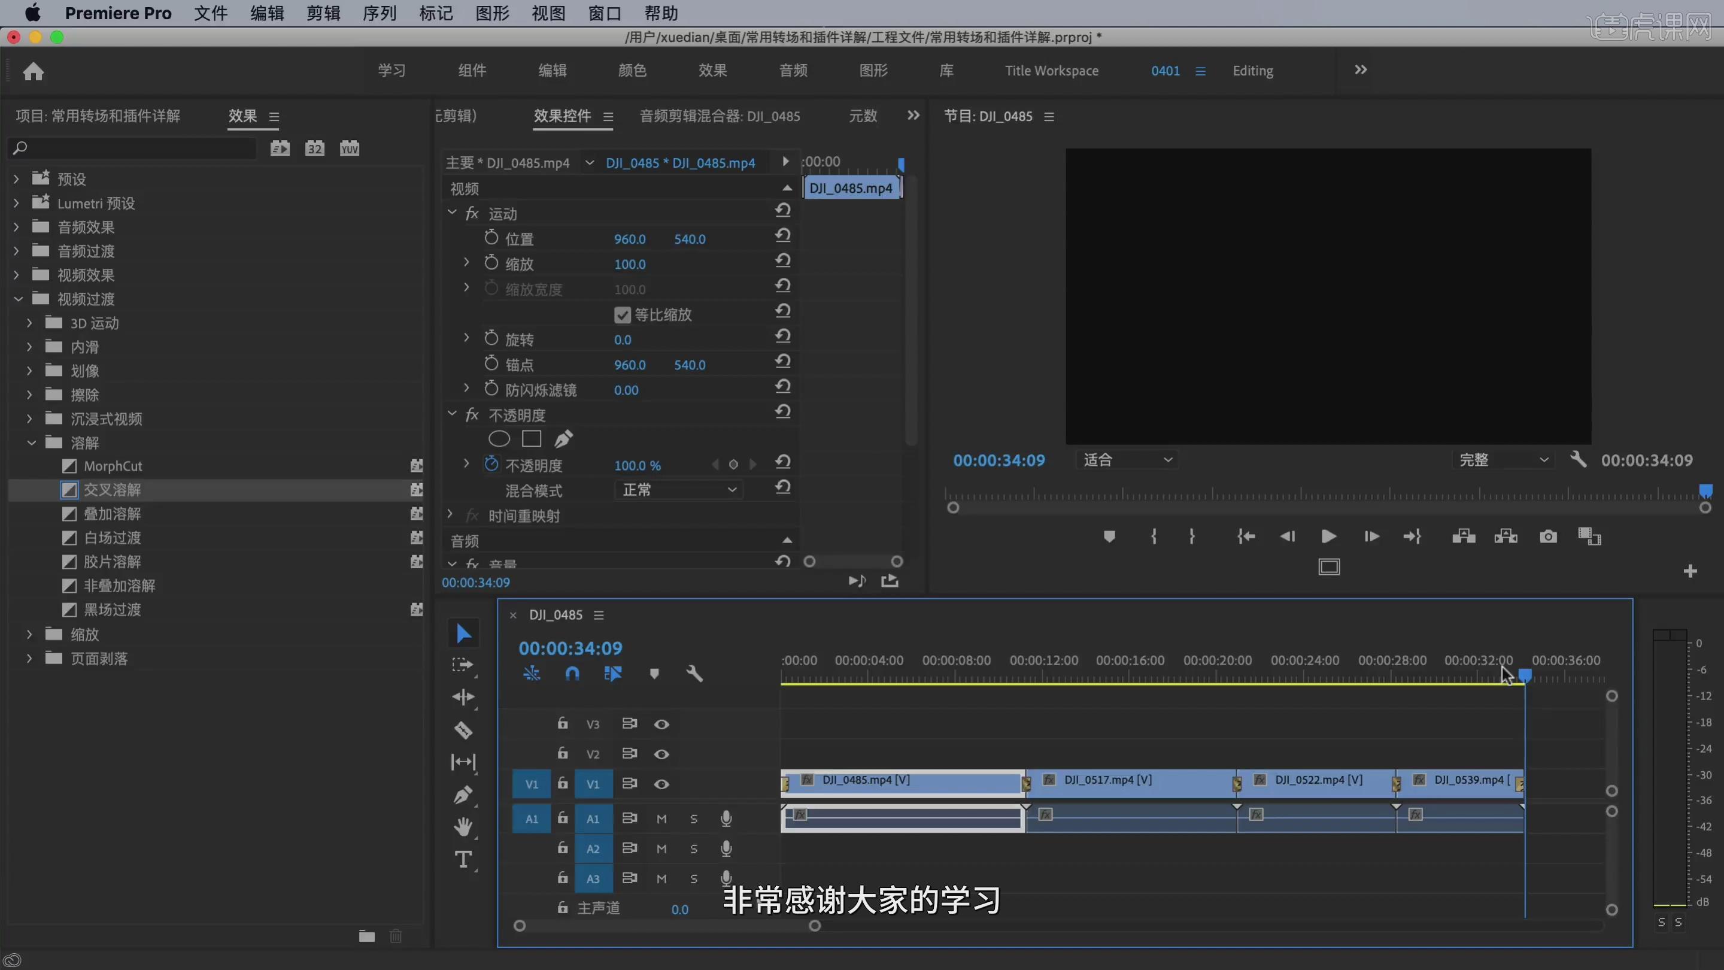Select the Hand tool in the timeline toolbar
This screenshot has width=1724, height=970.
coord(463,827)
